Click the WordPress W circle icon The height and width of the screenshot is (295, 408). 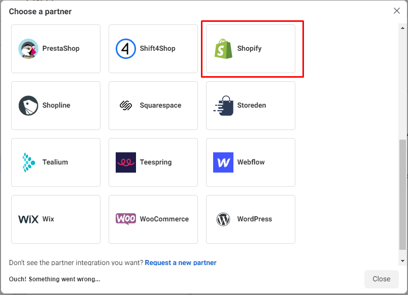223,219
